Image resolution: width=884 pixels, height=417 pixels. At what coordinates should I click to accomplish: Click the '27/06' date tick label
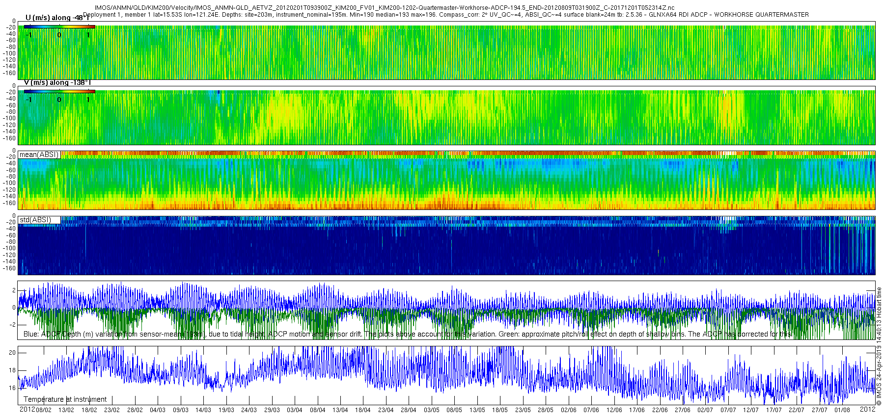pos(683,410)
